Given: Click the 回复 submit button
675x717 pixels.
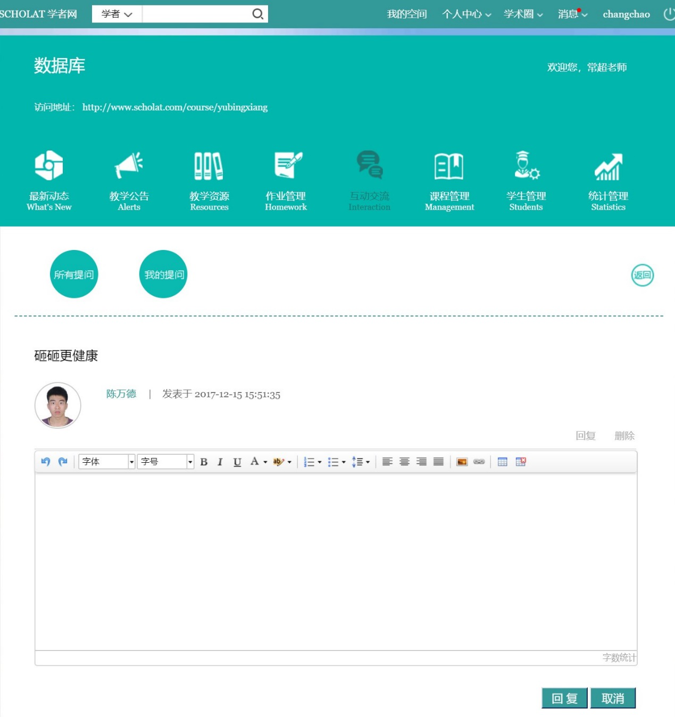Looking at the screenshot, I should [564, 698].
